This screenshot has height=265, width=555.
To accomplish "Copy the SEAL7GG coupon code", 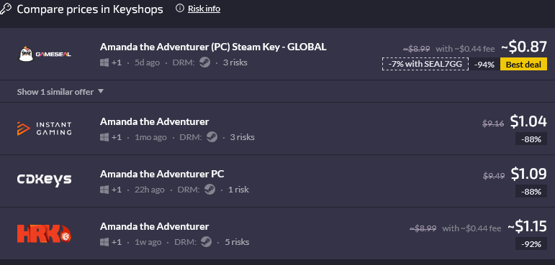I will (425, 65).
